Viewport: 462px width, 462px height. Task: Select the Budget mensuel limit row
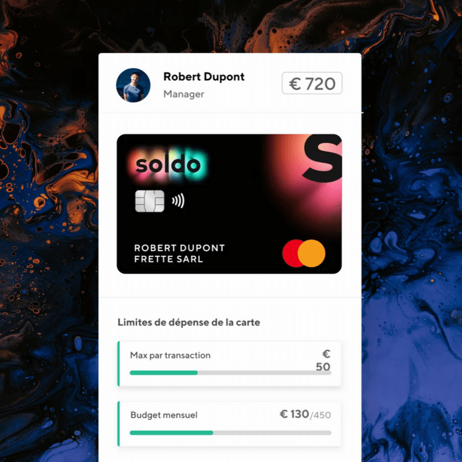(229, 424)
